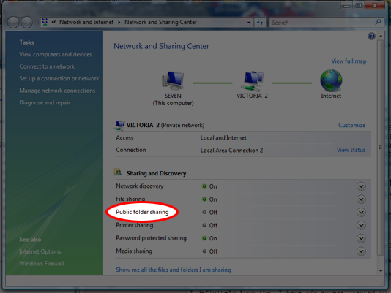
Task: Minimize the window
Action: [x=346, y=5]
